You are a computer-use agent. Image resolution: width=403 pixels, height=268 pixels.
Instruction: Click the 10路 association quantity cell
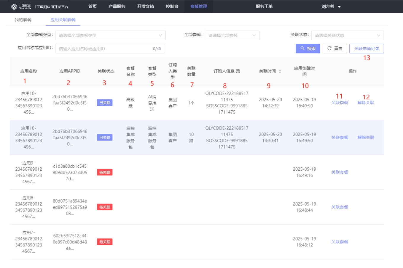tap(191, 138)
